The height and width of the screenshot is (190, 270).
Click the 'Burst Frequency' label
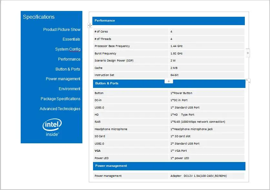105,53
